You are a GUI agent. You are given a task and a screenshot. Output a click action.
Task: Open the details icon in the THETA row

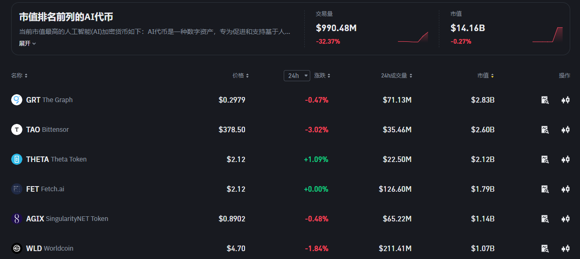pos(545,159)
